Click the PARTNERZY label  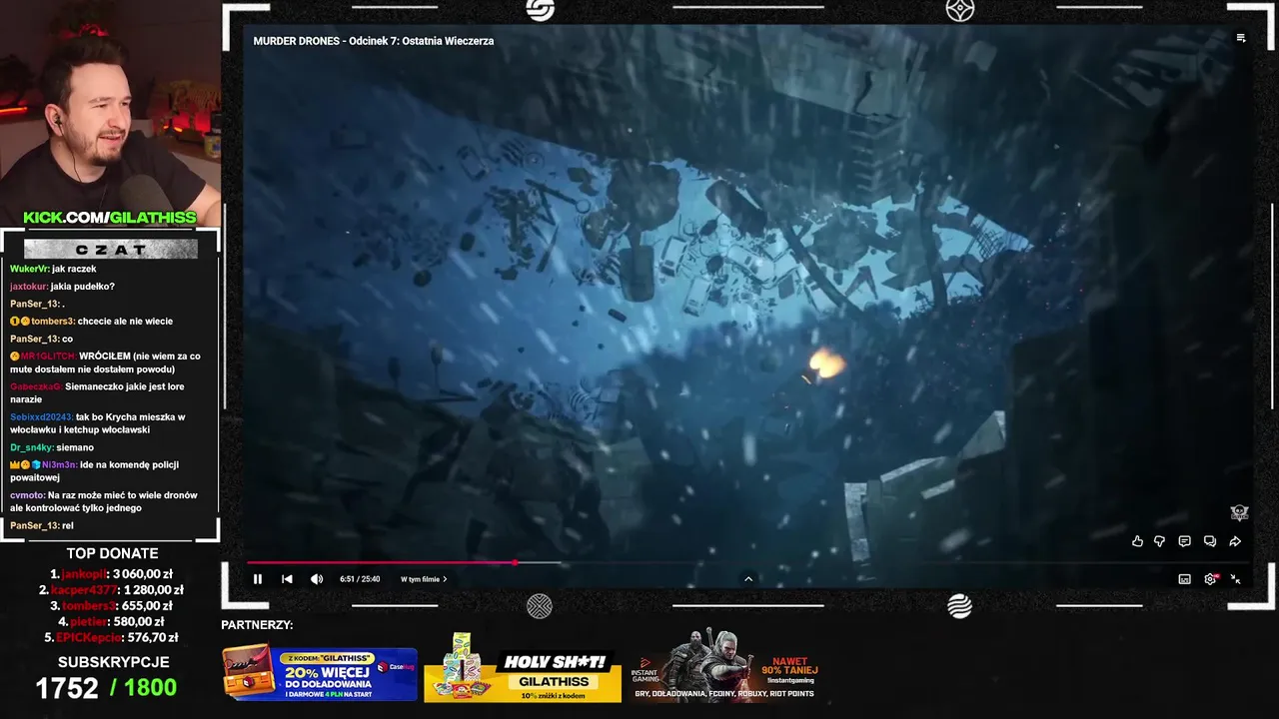click(x=257, y=625)
